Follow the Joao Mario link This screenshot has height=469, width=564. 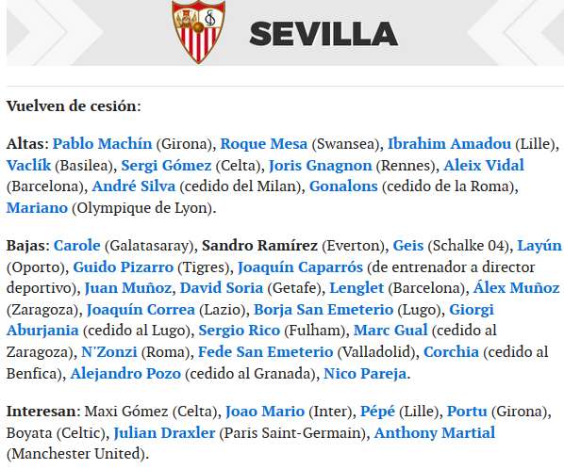pos(265,411)
